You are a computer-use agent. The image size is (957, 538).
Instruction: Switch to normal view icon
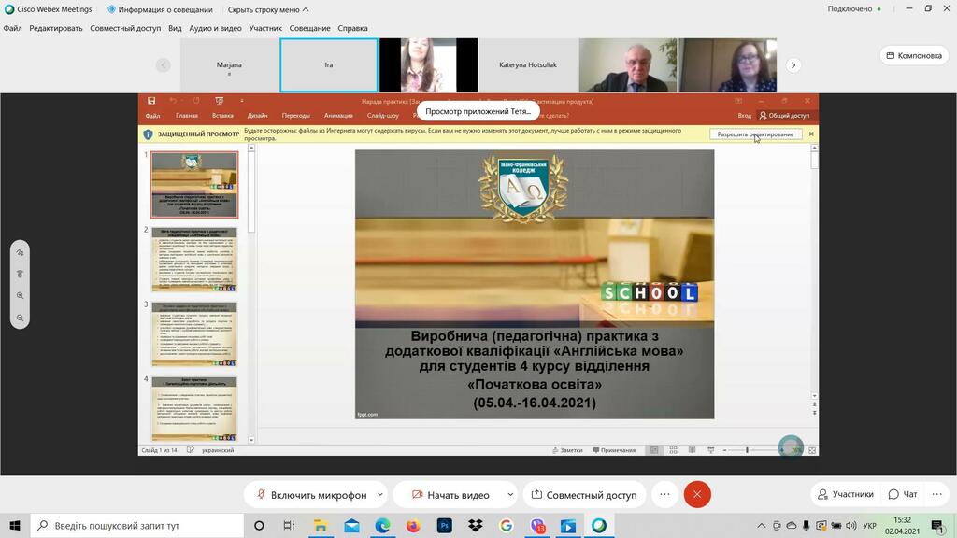point(654,450)
